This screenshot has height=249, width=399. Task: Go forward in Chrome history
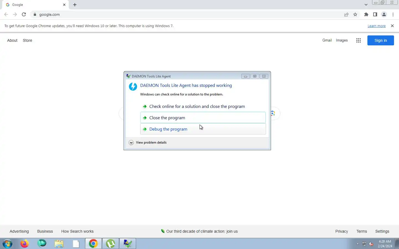(15, 14)
